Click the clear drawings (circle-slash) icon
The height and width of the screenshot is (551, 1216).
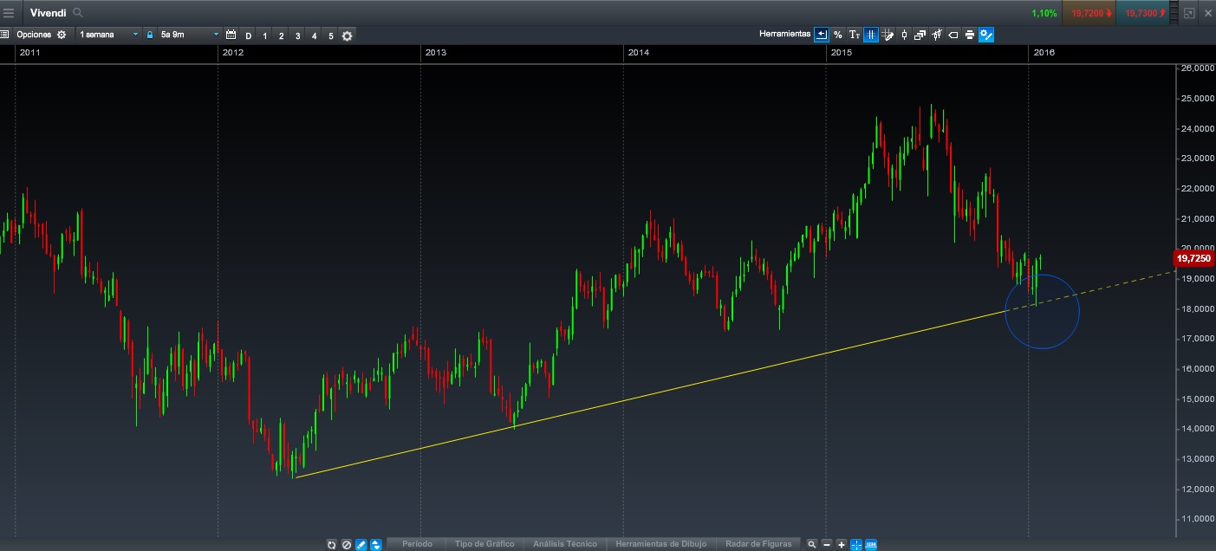click(346, 545)
